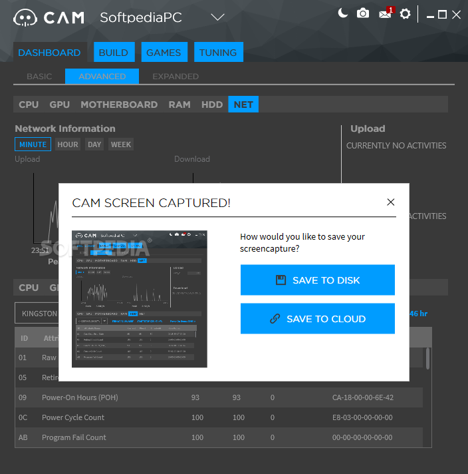The image size is (468, 474).
Task: Click the ID column header
Action: (x=24, y=338)
